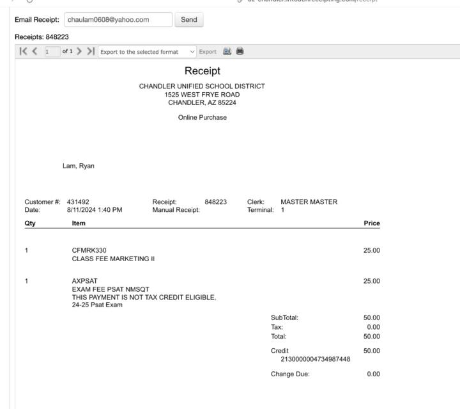Click the date 8/11/2024 1:40 PM

[x=95, y=210]
